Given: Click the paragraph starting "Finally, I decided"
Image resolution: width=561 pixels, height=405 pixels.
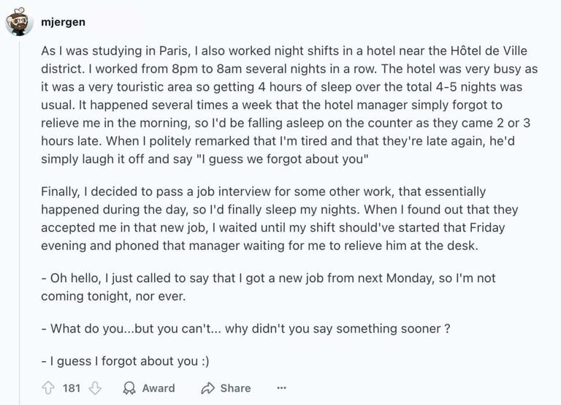Looking at the screenshot, I should [279, 219].
